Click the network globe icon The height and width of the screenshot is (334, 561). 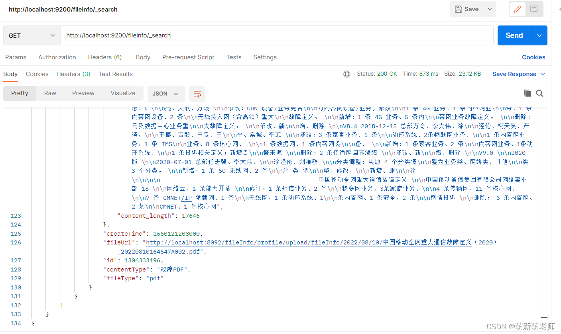pos(347,74)
